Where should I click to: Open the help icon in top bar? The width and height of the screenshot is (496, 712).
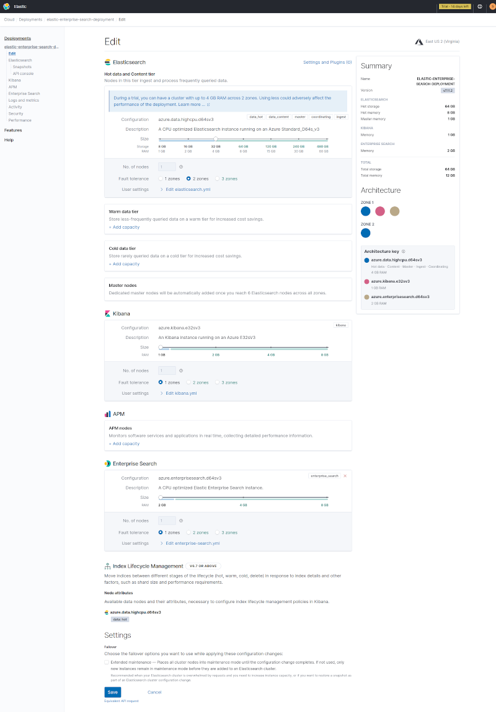(x=480, y=6)
